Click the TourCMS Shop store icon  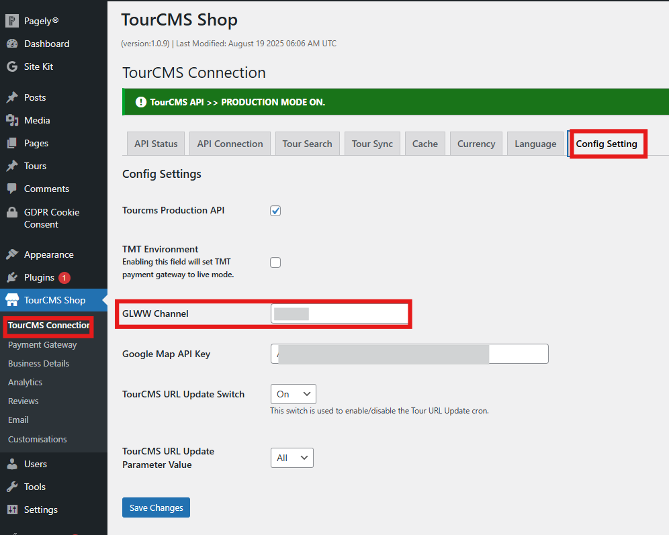tap(12, 300)
